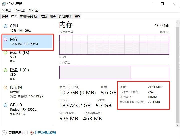Open the 选项(O) menu

(20, 10)
